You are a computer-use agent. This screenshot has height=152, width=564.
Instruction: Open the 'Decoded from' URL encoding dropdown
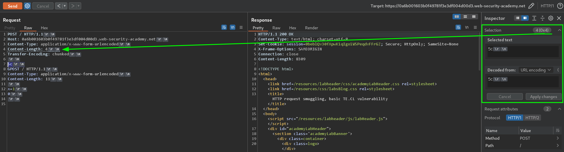point(535,70)
